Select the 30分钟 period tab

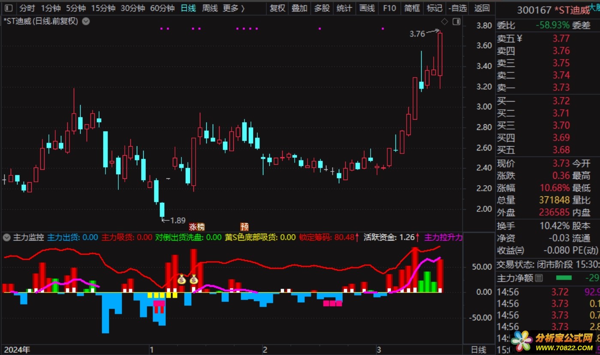tap(133, 8)
